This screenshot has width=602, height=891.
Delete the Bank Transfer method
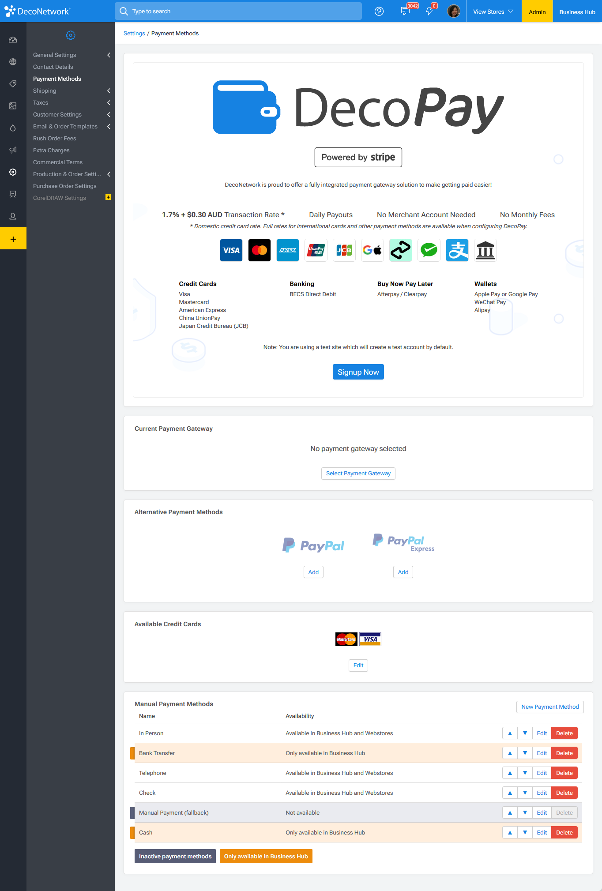click(x=564, y=753)
